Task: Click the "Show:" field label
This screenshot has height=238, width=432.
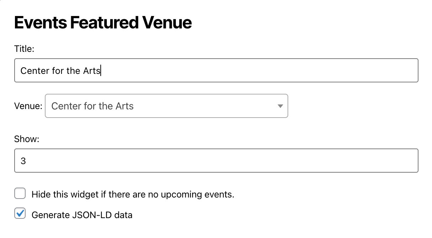Action: pos(26,139)
